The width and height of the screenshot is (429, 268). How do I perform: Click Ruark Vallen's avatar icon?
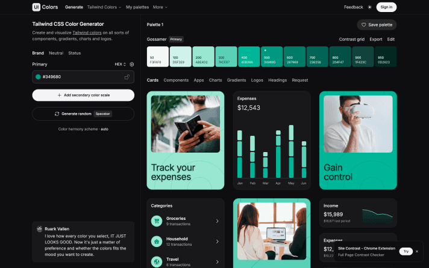pyautogui.click(x=39, y=229)
